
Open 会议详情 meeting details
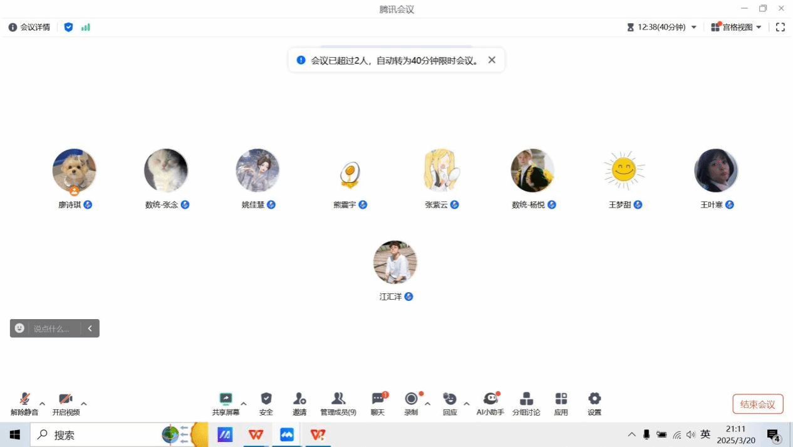[29, 27]
